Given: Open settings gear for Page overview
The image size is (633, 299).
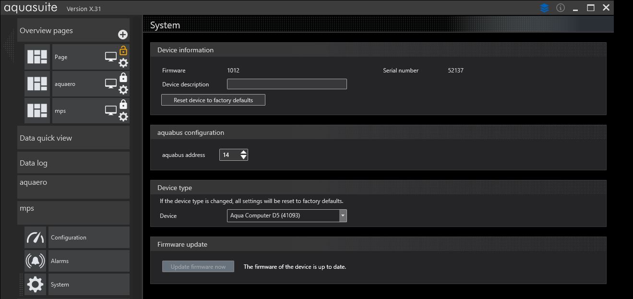Looking at the screenshot, I should [123, 63].
